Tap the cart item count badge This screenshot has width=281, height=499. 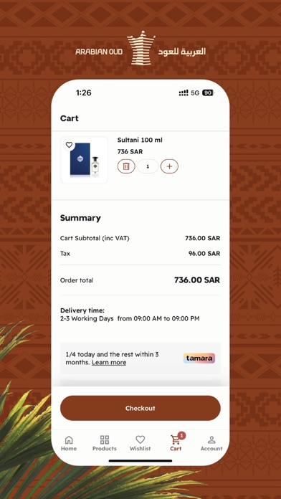click(x=181, y=435)
